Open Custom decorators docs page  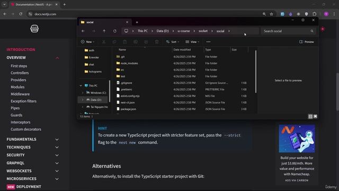[x=26, y=129]
